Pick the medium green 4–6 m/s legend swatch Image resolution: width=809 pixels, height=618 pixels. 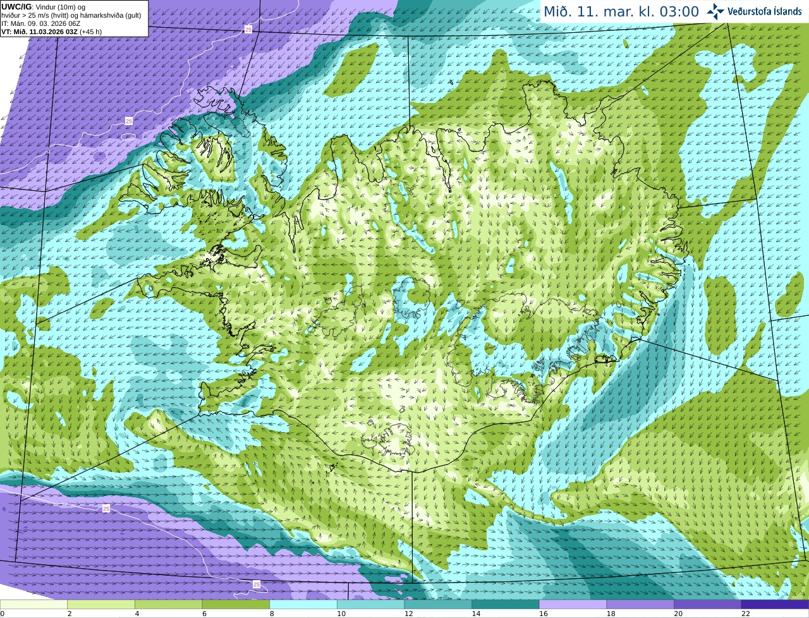tap(168, 605)
